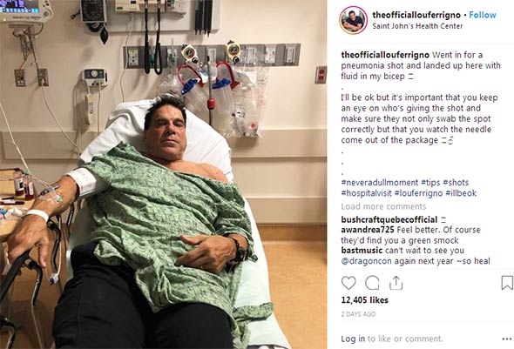Open the Saint John's Health Center location
Screen dimensions: 514x349
[417, 26]
